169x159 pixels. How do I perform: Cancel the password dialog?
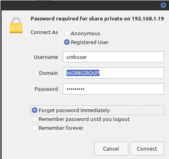tap(111, 149)
